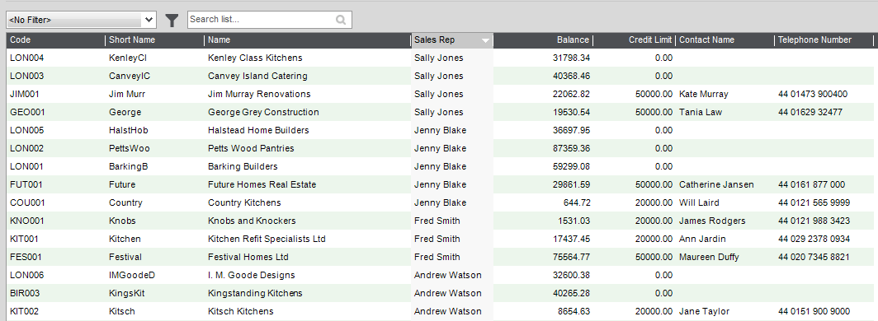Click the name Kitchen Refit Specialists Ltd
Image resolution: width=878 pixels, height=321 pixels.
point(267,239)
